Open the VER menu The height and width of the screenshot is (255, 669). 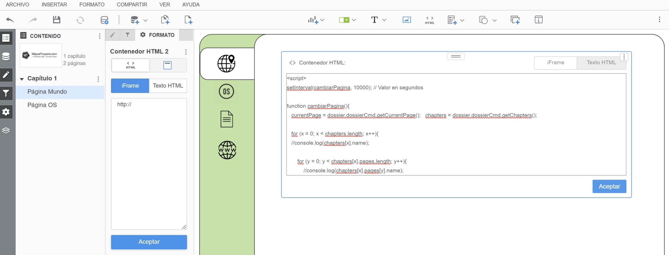click(165, 5)
